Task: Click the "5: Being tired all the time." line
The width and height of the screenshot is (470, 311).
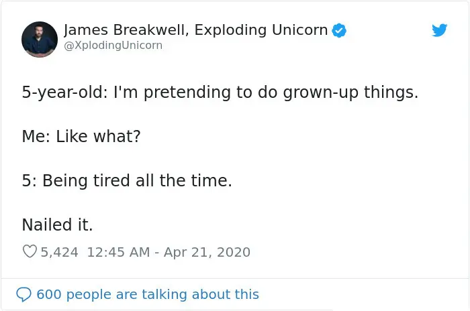Action: [x=127, y=180]
